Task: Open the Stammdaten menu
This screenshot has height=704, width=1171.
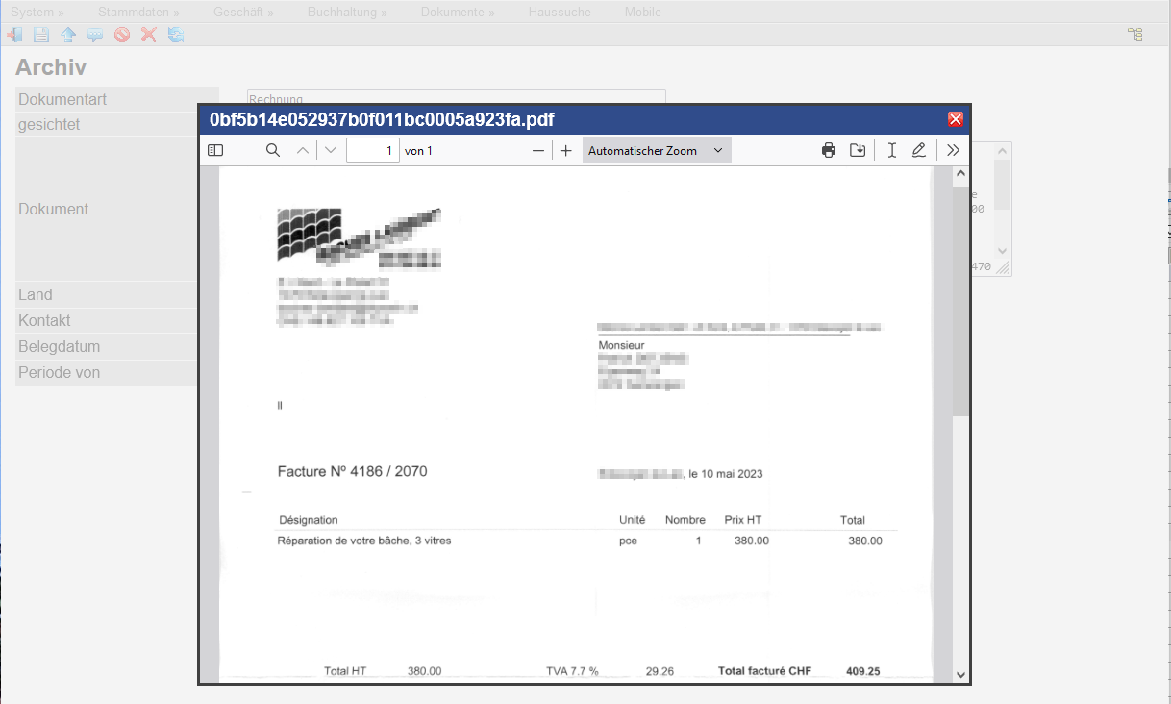Action: tap(139, 13)
